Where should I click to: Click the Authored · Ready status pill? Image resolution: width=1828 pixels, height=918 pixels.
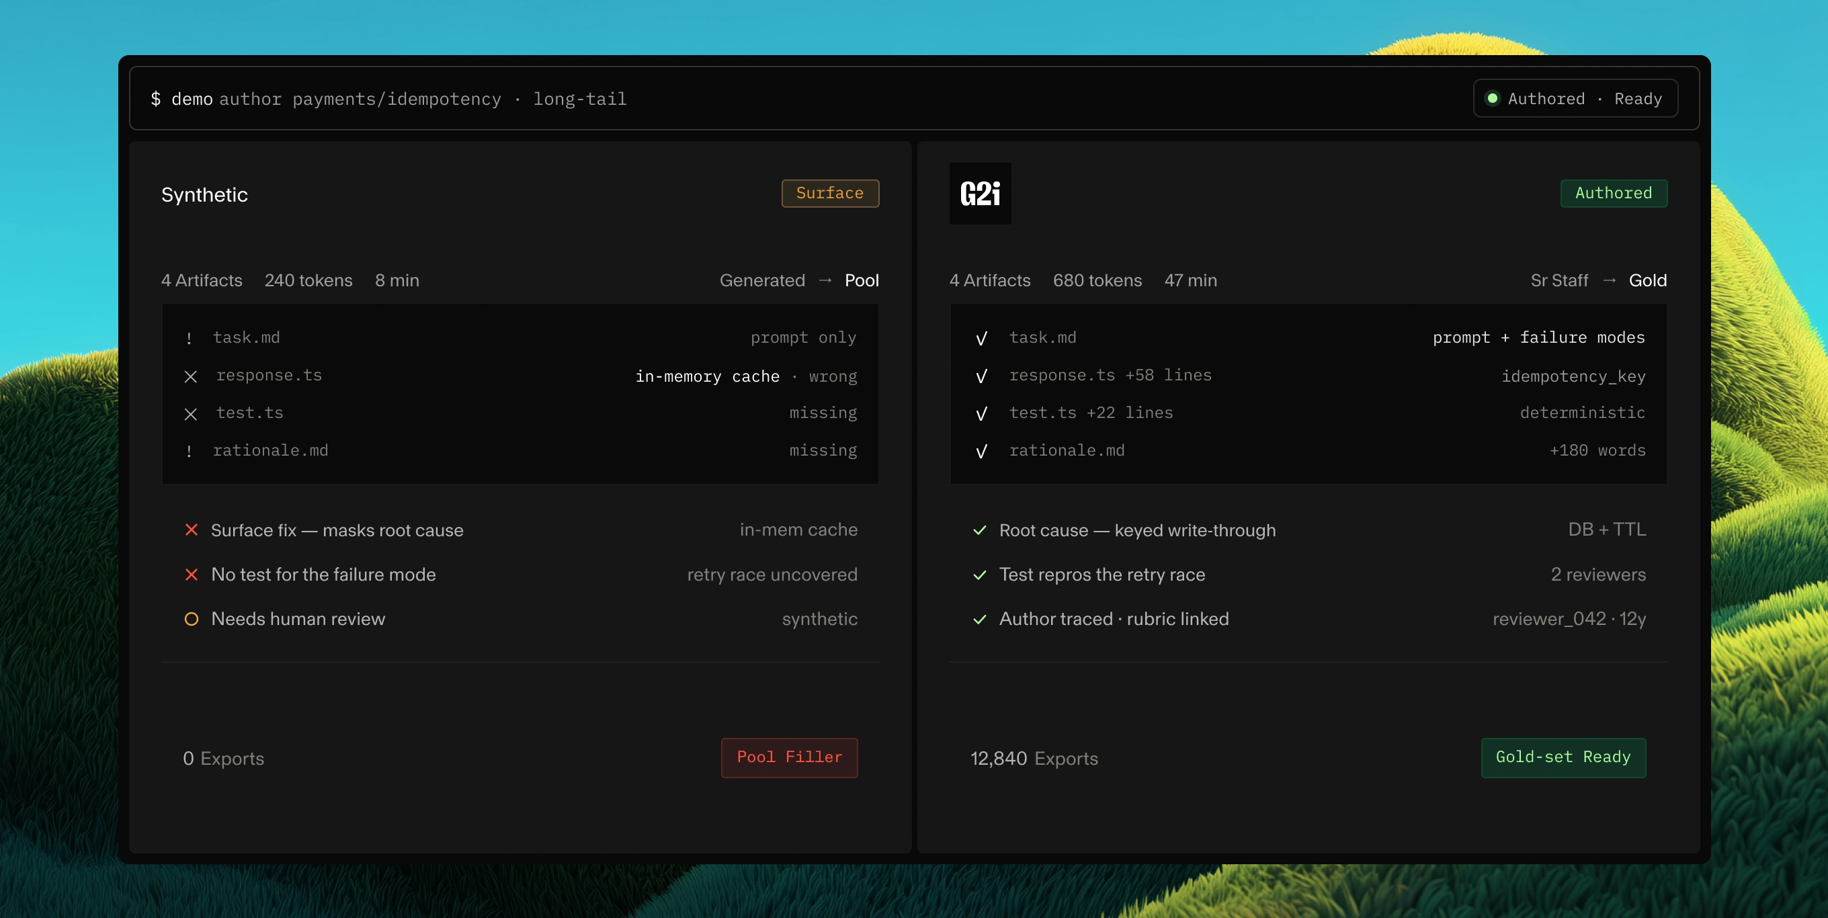click(x=1575, y=98)
